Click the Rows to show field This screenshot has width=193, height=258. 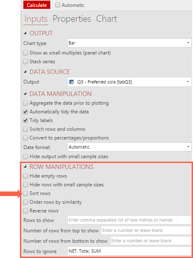click(129, 220)
